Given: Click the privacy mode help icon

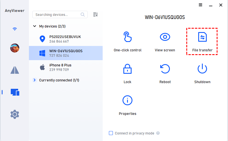Looking at the screenshot, I should point(158,133).
